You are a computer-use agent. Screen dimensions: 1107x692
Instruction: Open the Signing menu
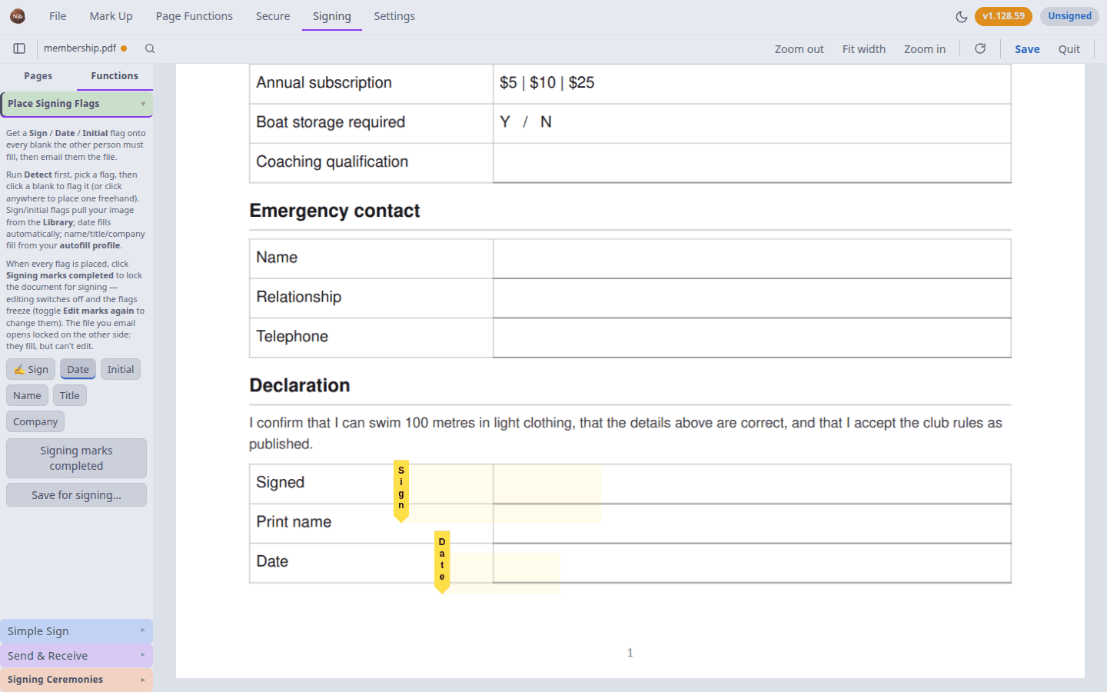332,16
